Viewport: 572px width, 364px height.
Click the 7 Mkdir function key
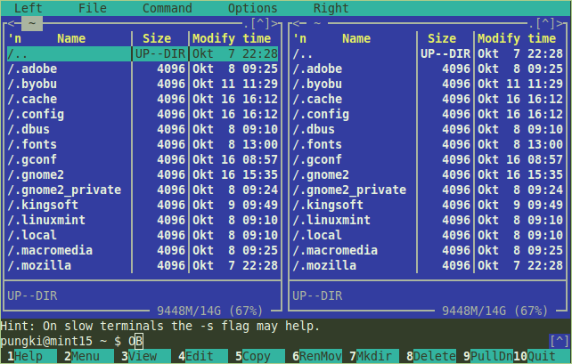point(365,357)
